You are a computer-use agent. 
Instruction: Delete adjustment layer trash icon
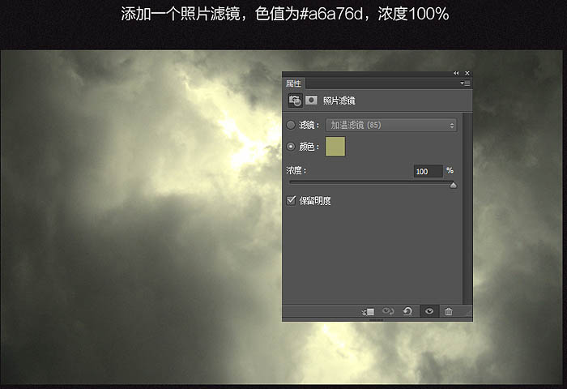coord(449,311)
